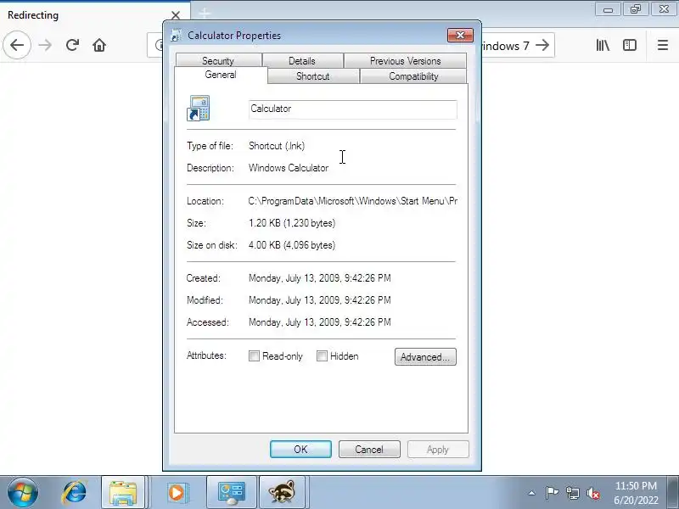Click the Calculator shortcut icon
The width and height of the screenshot is (679, 509).
199,109
